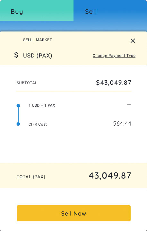
Task: Click the total amount 43,049.87
Action: (x=110, y=176)
